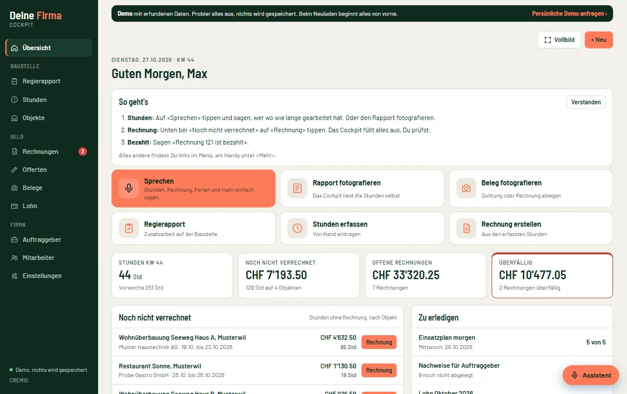Go to Rechnungen in the sidebar
Viewport: 627px width, 394px height.
(x=49, y=152)
